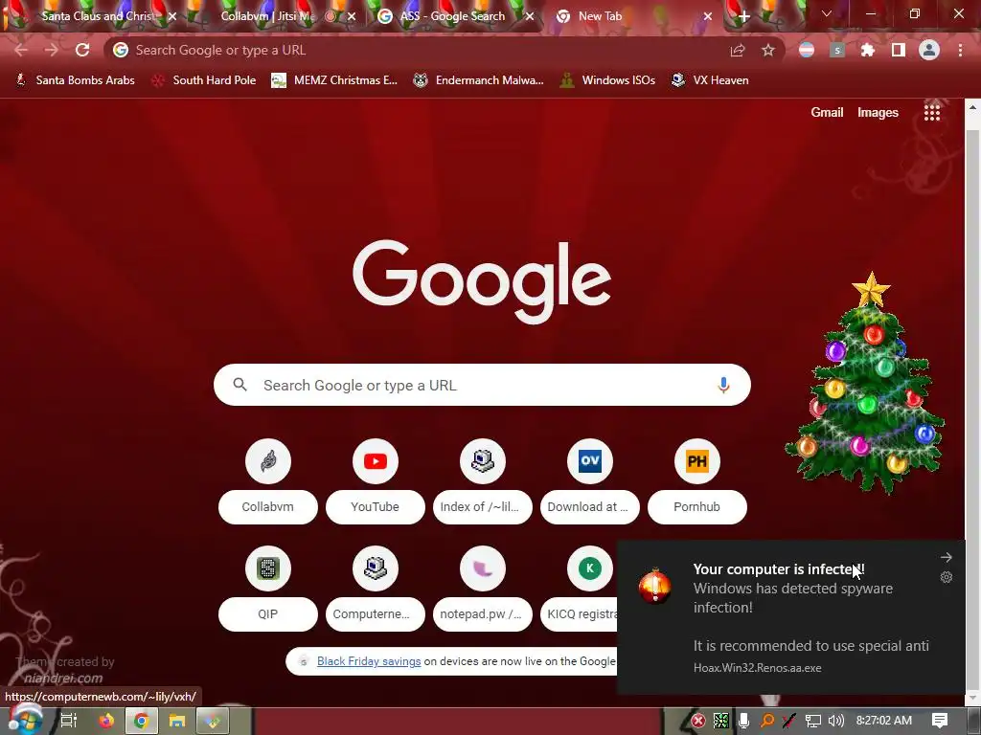Reload the page with the refresh icon

[x=82, y=50]
